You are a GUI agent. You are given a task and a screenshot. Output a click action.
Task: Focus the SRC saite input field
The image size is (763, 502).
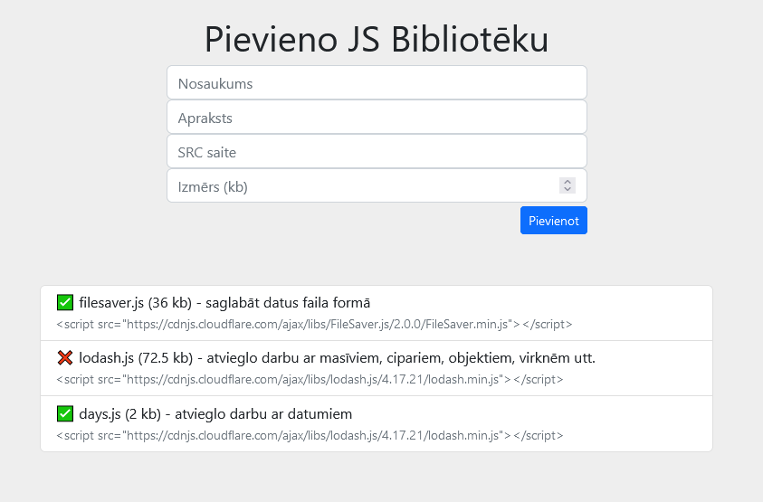click(377, 151)
